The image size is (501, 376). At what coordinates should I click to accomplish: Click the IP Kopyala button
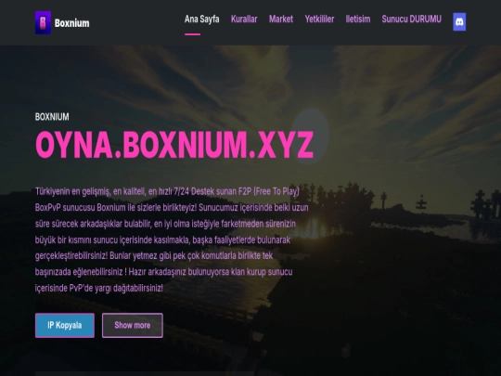tap(65, 325)
